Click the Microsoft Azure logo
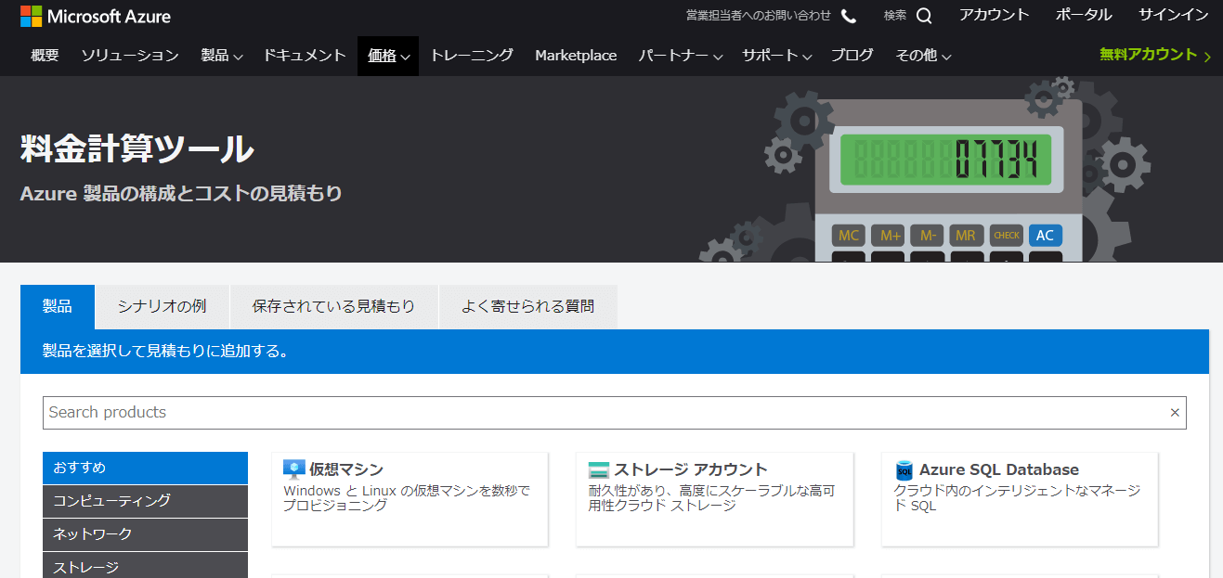 point(96,16)
